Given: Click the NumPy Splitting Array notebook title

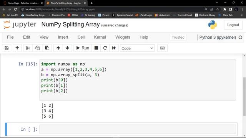Looking at the screenshot, I should 70,25.
